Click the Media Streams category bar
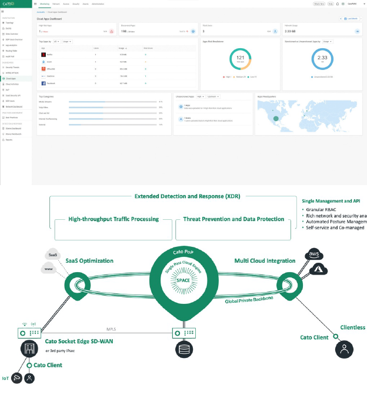Viewport: 367px width, 395px height. click(x=113, y=102)
